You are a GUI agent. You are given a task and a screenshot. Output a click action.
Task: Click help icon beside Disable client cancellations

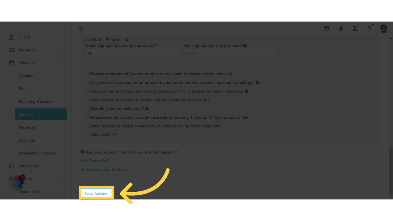(x=147, y=109)
